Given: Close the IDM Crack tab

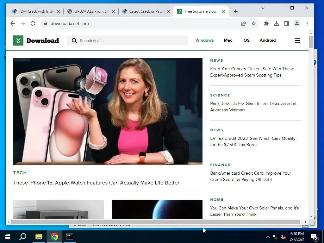Looking at the screenshot, I should click(59, 11).
